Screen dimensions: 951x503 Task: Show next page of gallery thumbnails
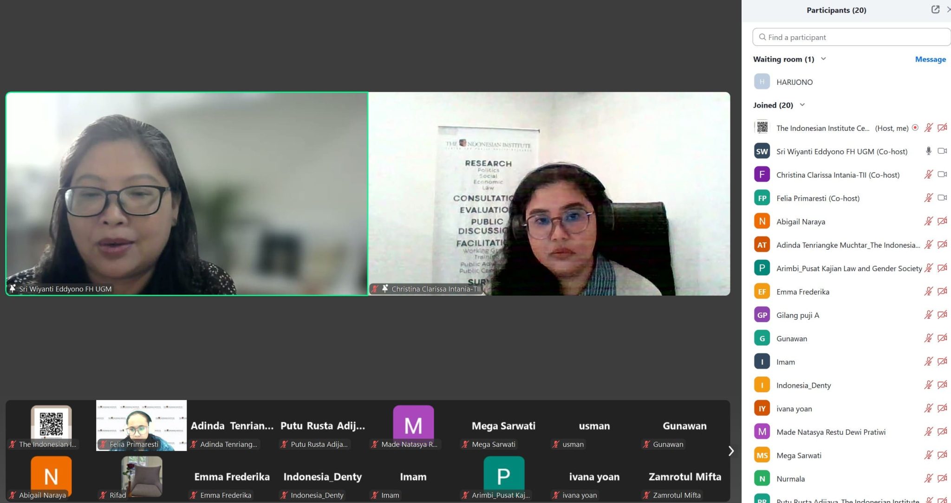pos(731,451)
